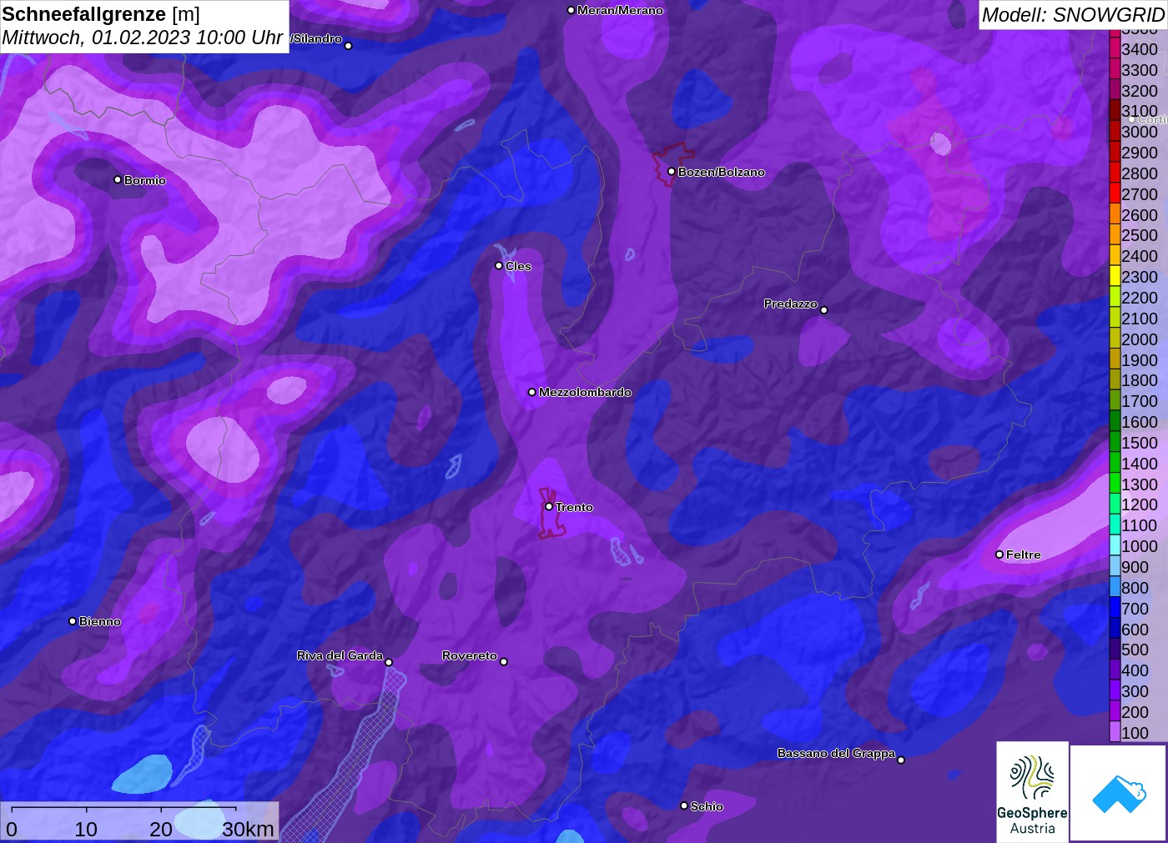1168x843 pixels.
Task: Select the 3000 m legend color swatch
Action: point(1115,131)
